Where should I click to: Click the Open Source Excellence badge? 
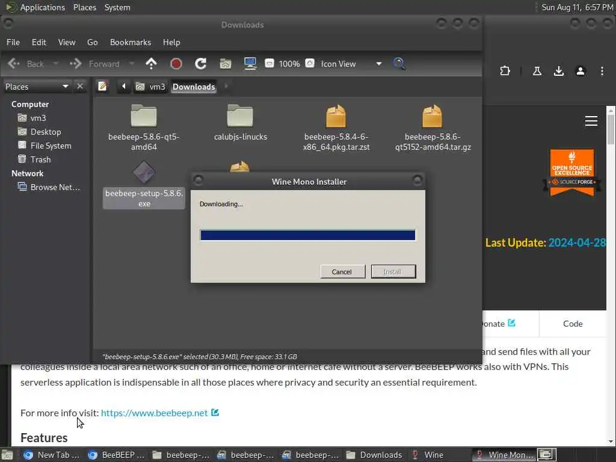click(x=572, y=172)
